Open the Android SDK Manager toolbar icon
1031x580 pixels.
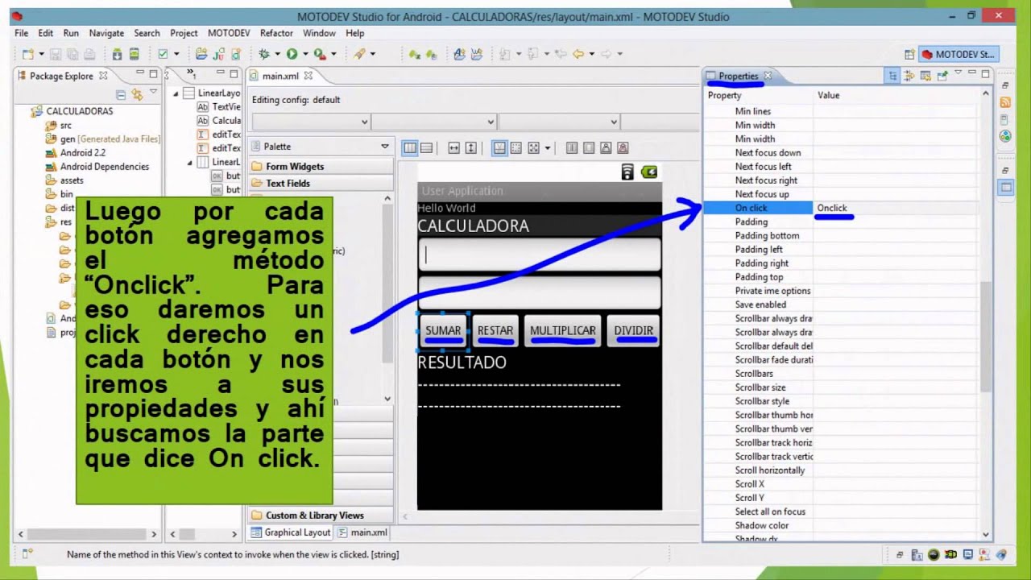(x=117, y=54)
